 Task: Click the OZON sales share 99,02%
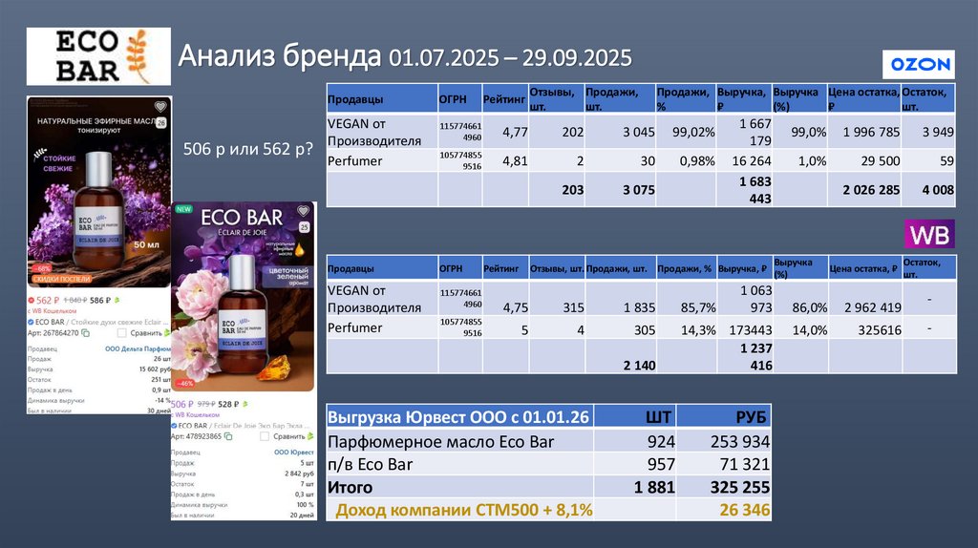pos(693,132)
